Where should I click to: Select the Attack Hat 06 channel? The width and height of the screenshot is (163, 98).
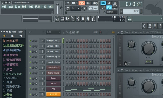[53, 46]
